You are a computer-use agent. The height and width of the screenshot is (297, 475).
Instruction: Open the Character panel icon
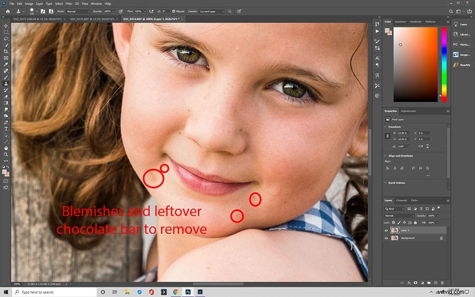[x=377, y=58]
